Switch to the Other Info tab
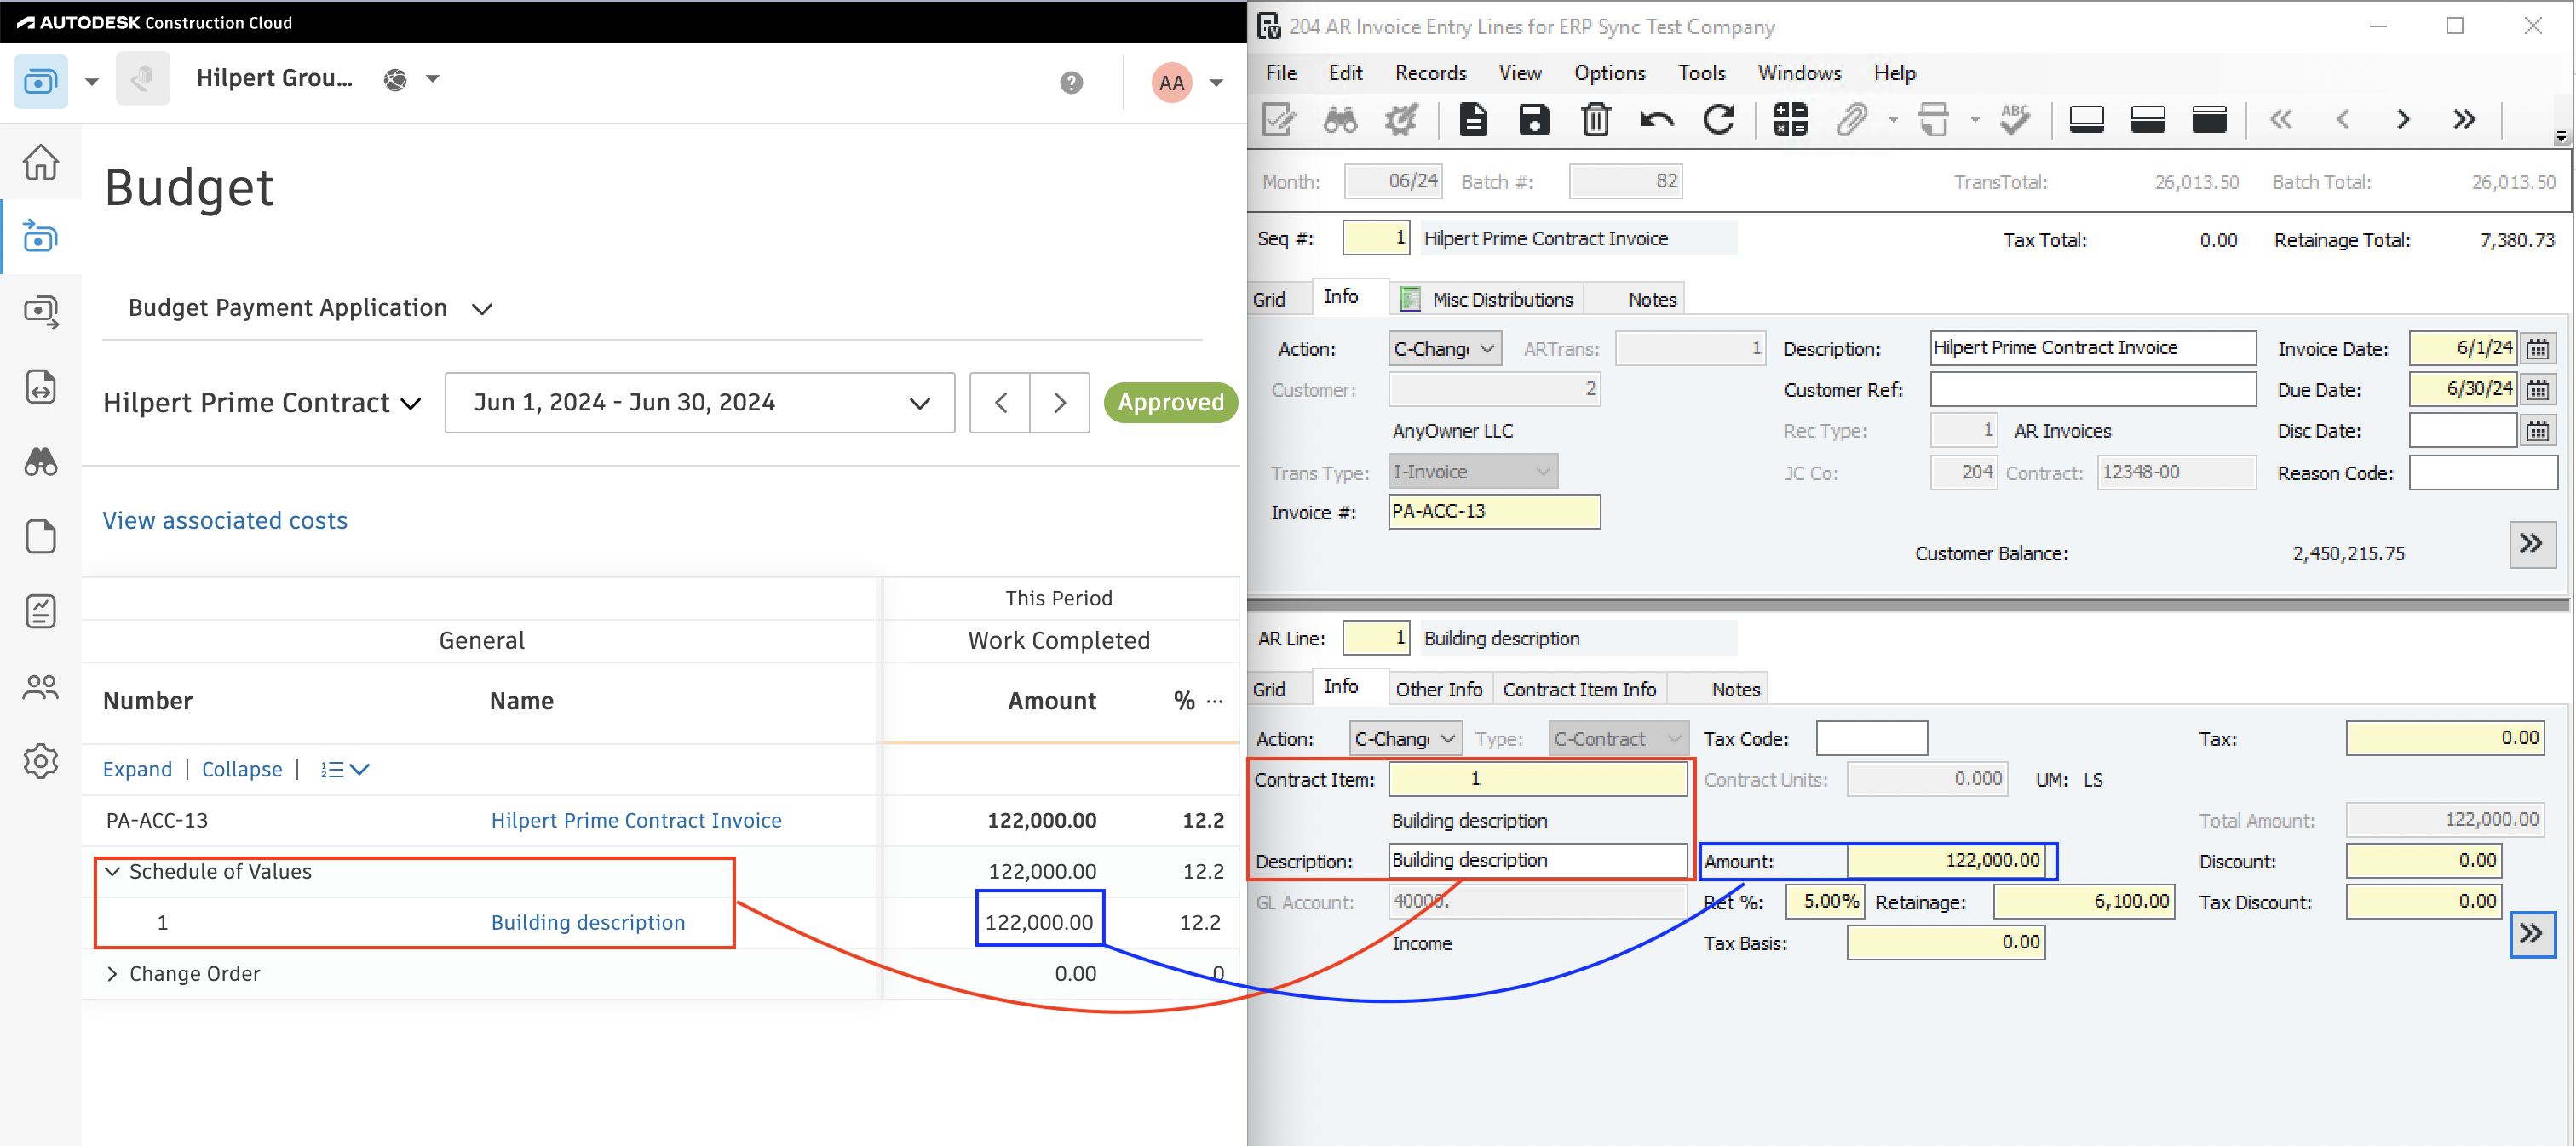Viewport: 2576px width, 1146px height. pyautogui.click(x=1438, y=689)
